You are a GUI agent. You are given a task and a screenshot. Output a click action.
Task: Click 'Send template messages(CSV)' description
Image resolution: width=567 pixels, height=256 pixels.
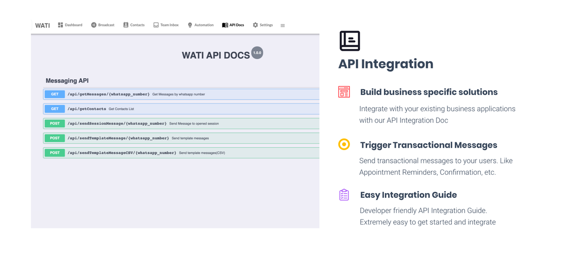pyautogui.click(x=202, y=153)
